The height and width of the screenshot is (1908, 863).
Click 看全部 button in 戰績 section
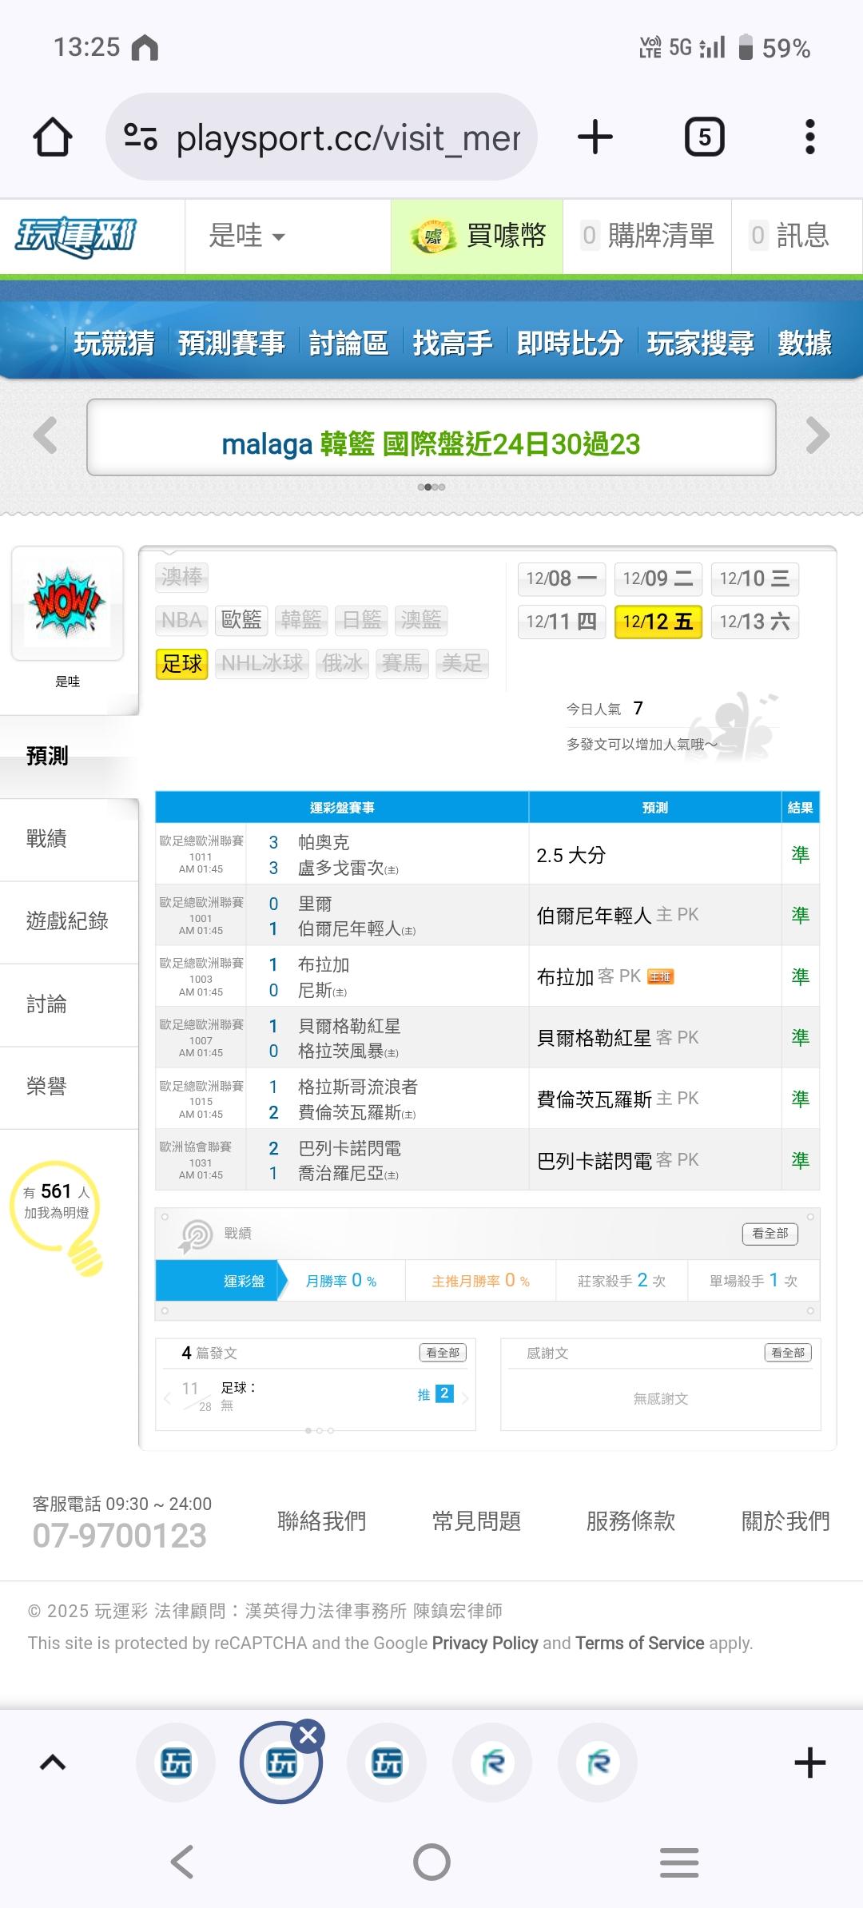point(770,1234)
